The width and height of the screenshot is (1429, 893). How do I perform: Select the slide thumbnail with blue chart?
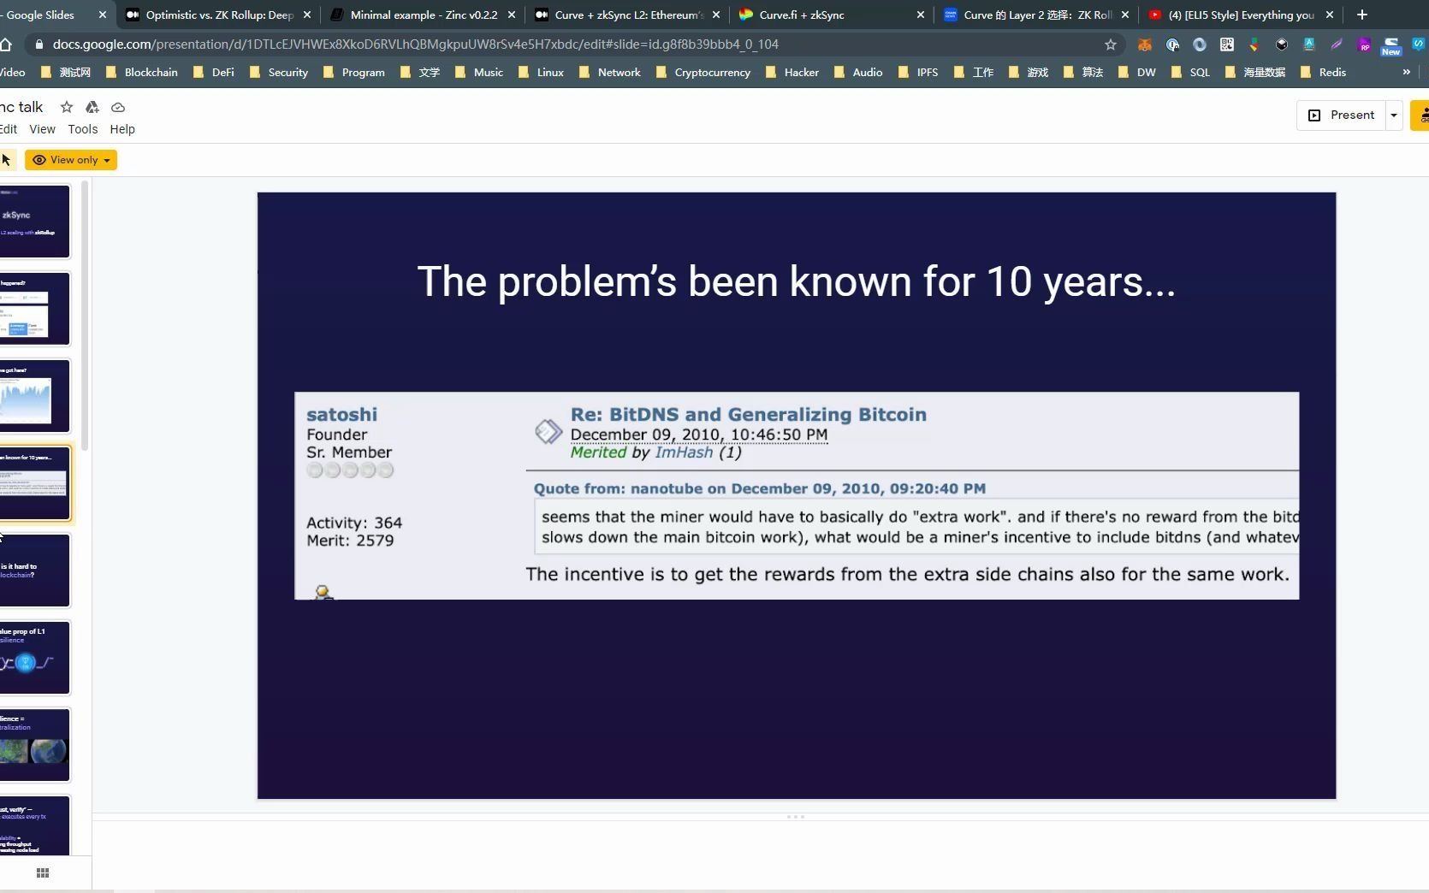[34, 396]
